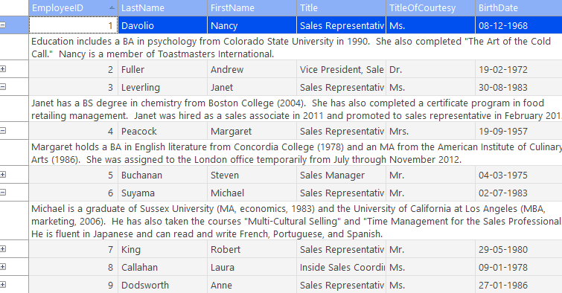The image size is (562, 293).
Task: Select the Robert first name cell
Action: pyautogui.click(x=252, y=249)
